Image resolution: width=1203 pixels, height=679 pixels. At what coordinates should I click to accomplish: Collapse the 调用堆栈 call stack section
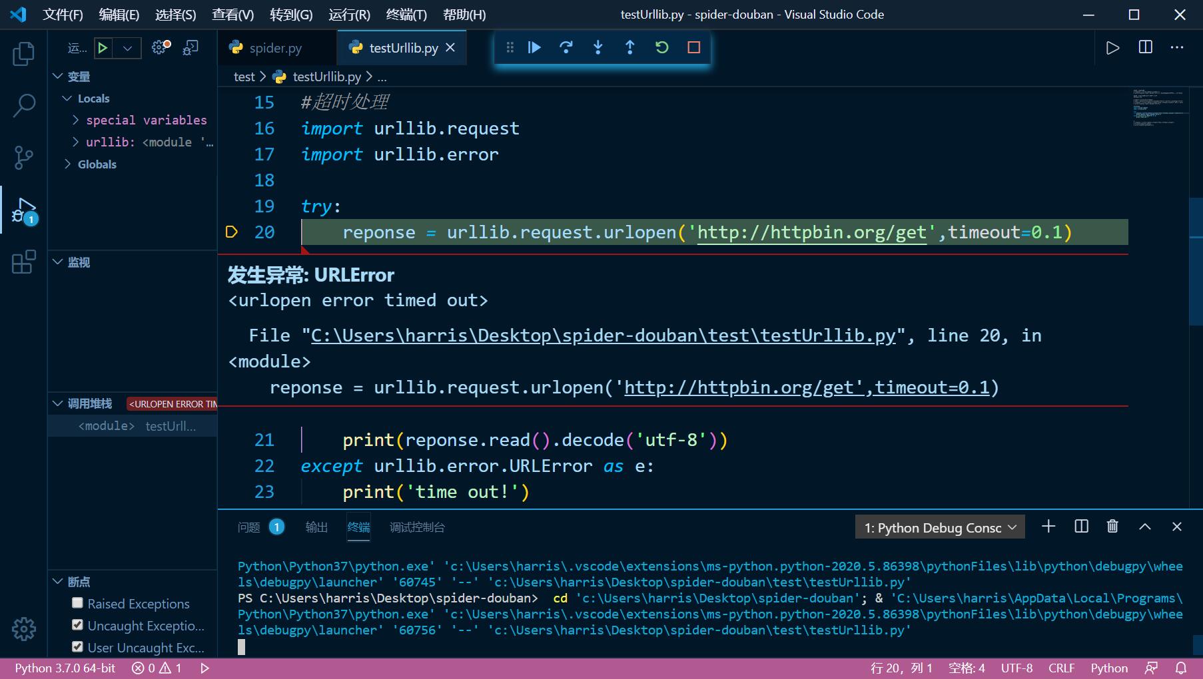(x=90, y=403)
